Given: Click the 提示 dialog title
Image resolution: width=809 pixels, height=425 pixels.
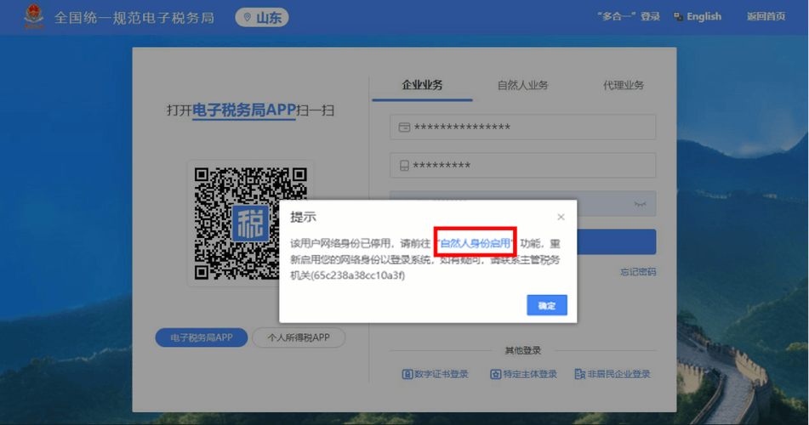Looking at the screenshot, I should 303,217.
